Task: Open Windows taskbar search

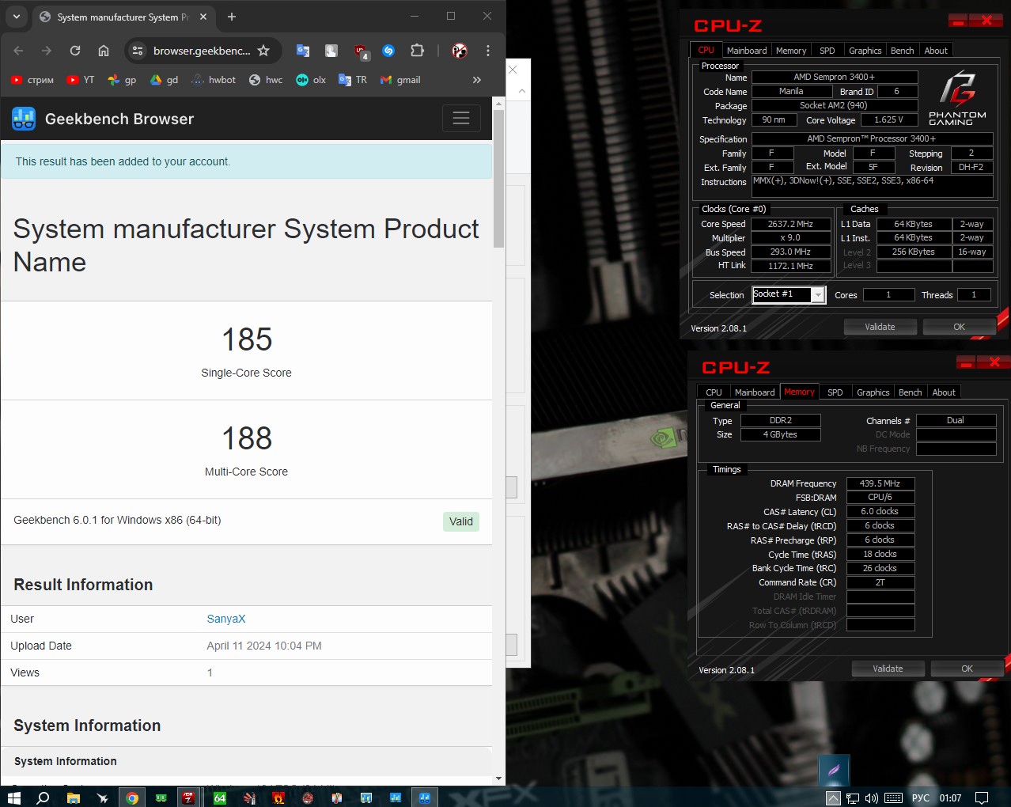Action: click(x=43, y=798)
